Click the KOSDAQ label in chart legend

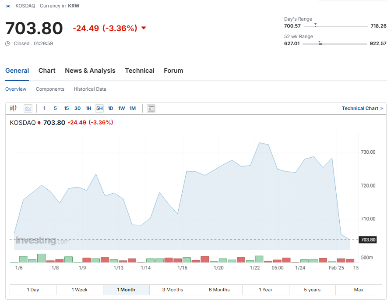pyautogui.click(x=23, y=123)
